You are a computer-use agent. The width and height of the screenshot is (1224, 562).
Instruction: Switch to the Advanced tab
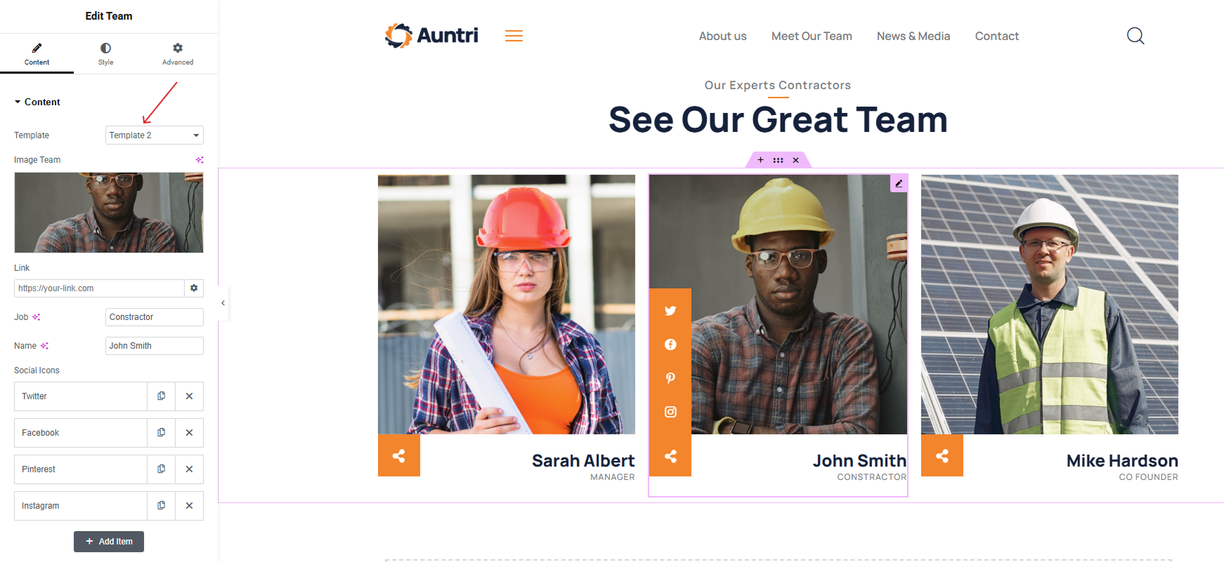click(178, 54)
